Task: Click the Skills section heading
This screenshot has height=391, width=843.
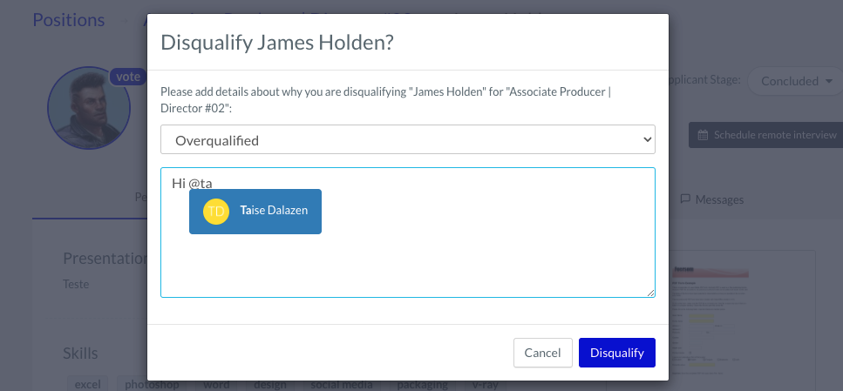Action: click(80, 354)
